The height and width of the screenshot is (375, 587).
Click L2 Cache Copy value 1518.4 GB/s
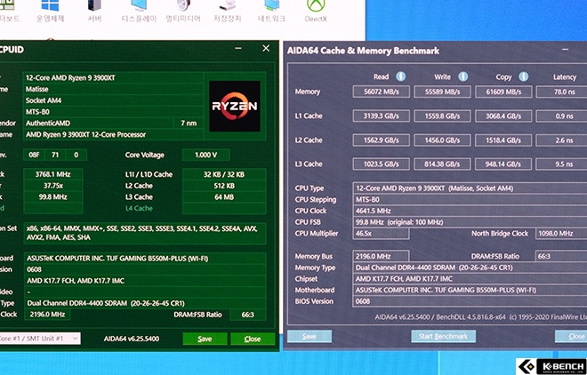[503, 140]
